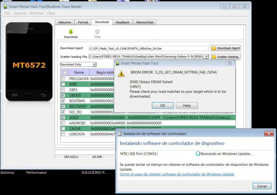Check the CACHE row checkbox

pos(63,129)
